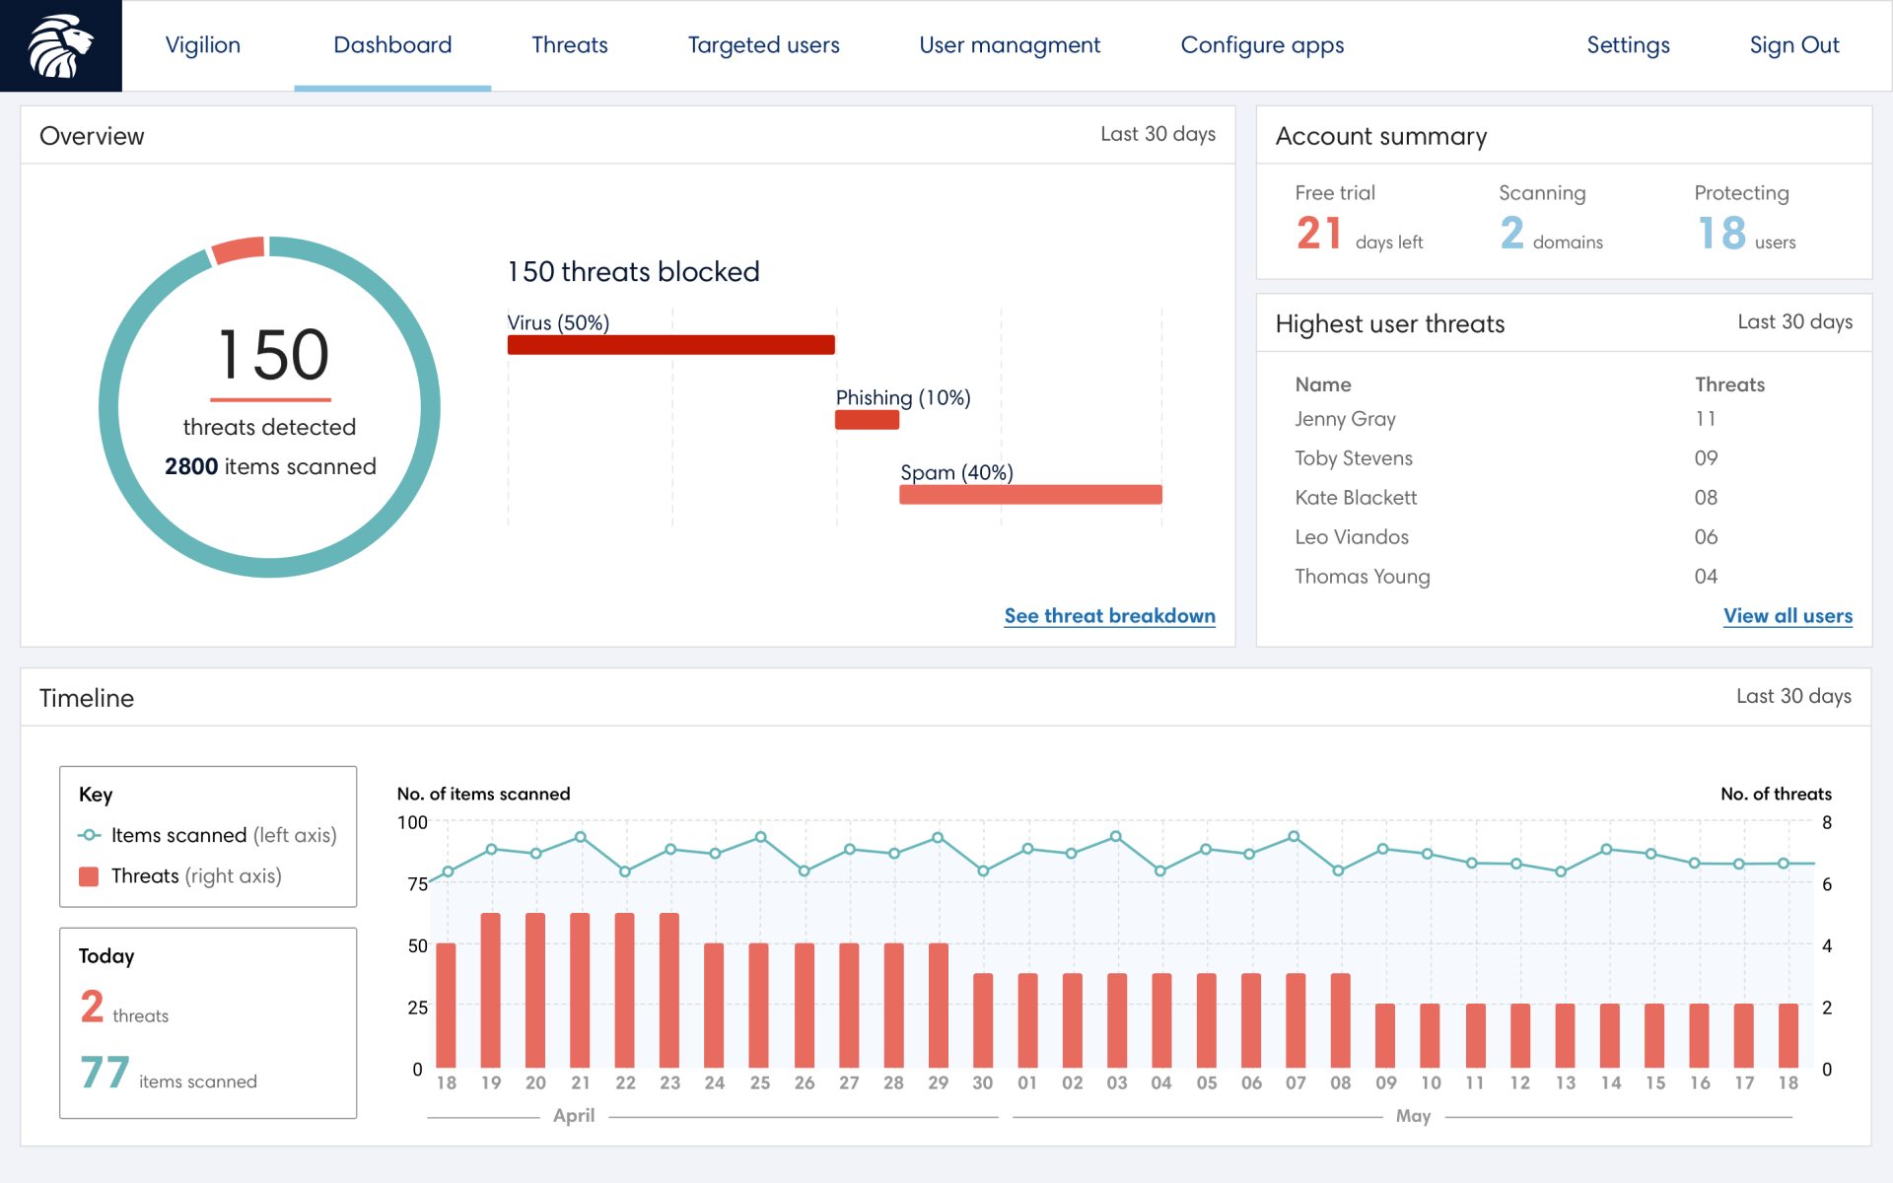Click the May 08 threats bar
Viewport: 1893px width, 1183px height.
(1340, 1020)
